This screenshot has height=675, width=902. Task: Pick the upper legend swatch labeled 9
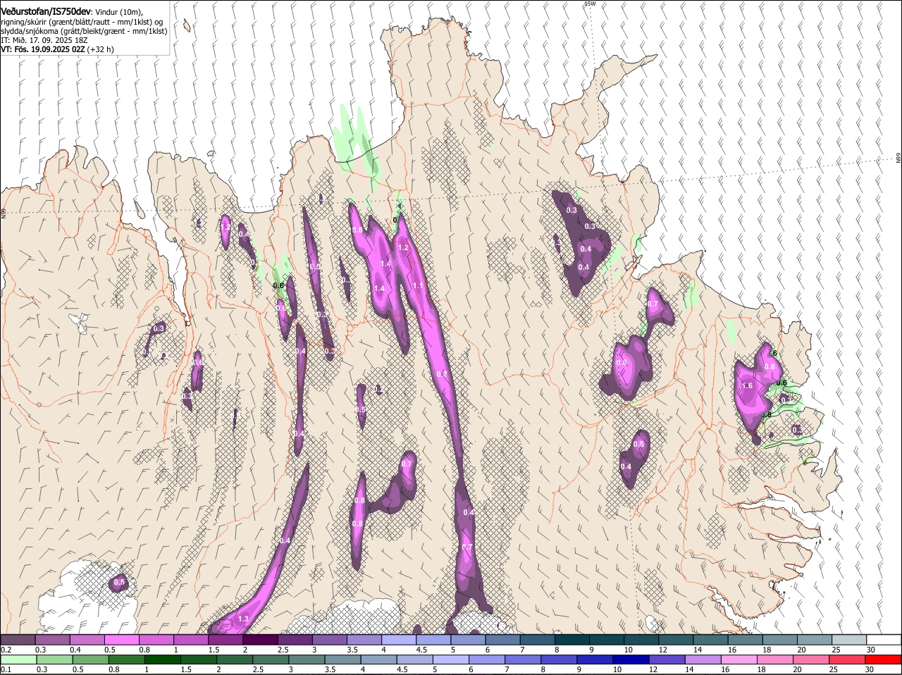[607, 639]
